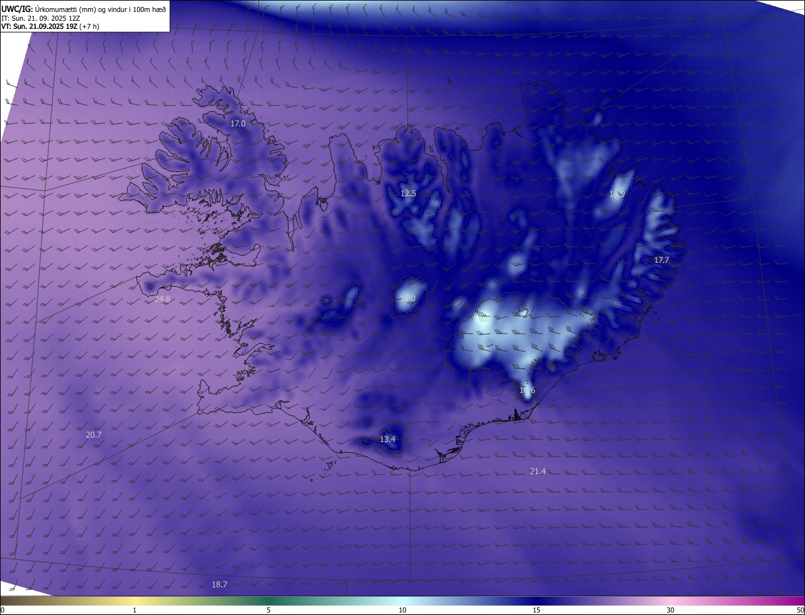Click the 18.7 value near the bottom edge

tap(219, 585)
